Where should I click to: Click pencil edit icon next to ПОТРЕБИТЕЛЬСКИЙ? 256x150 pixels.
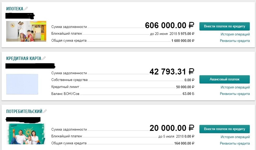[x=45, y=111]
